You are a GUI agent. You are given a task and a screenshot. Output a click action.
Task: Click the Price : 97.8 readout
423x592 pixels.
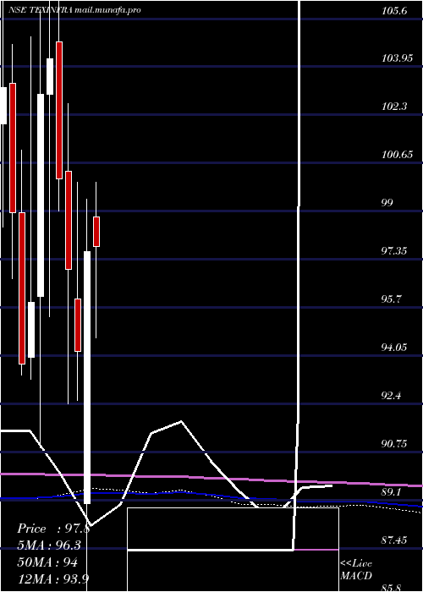coord(53,529)
